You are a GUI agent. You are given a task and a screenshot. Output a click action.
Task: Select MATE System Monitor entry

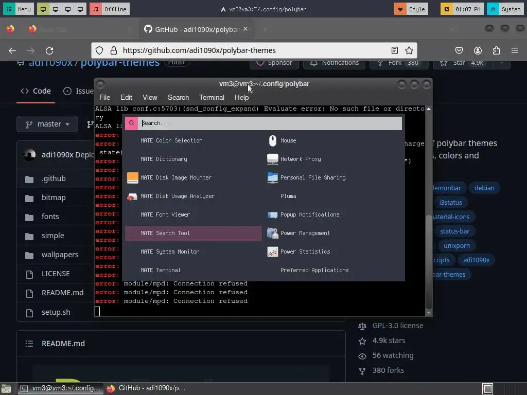pyautogui.click(x=194, y=251)
